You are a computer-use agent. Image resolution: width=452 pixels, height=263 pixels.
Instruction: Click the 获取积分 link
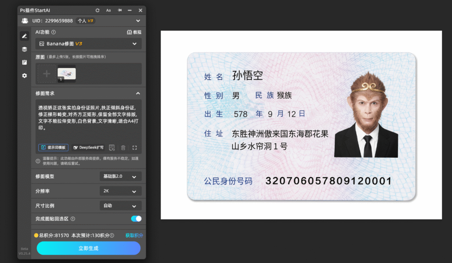tap(134, 235)
